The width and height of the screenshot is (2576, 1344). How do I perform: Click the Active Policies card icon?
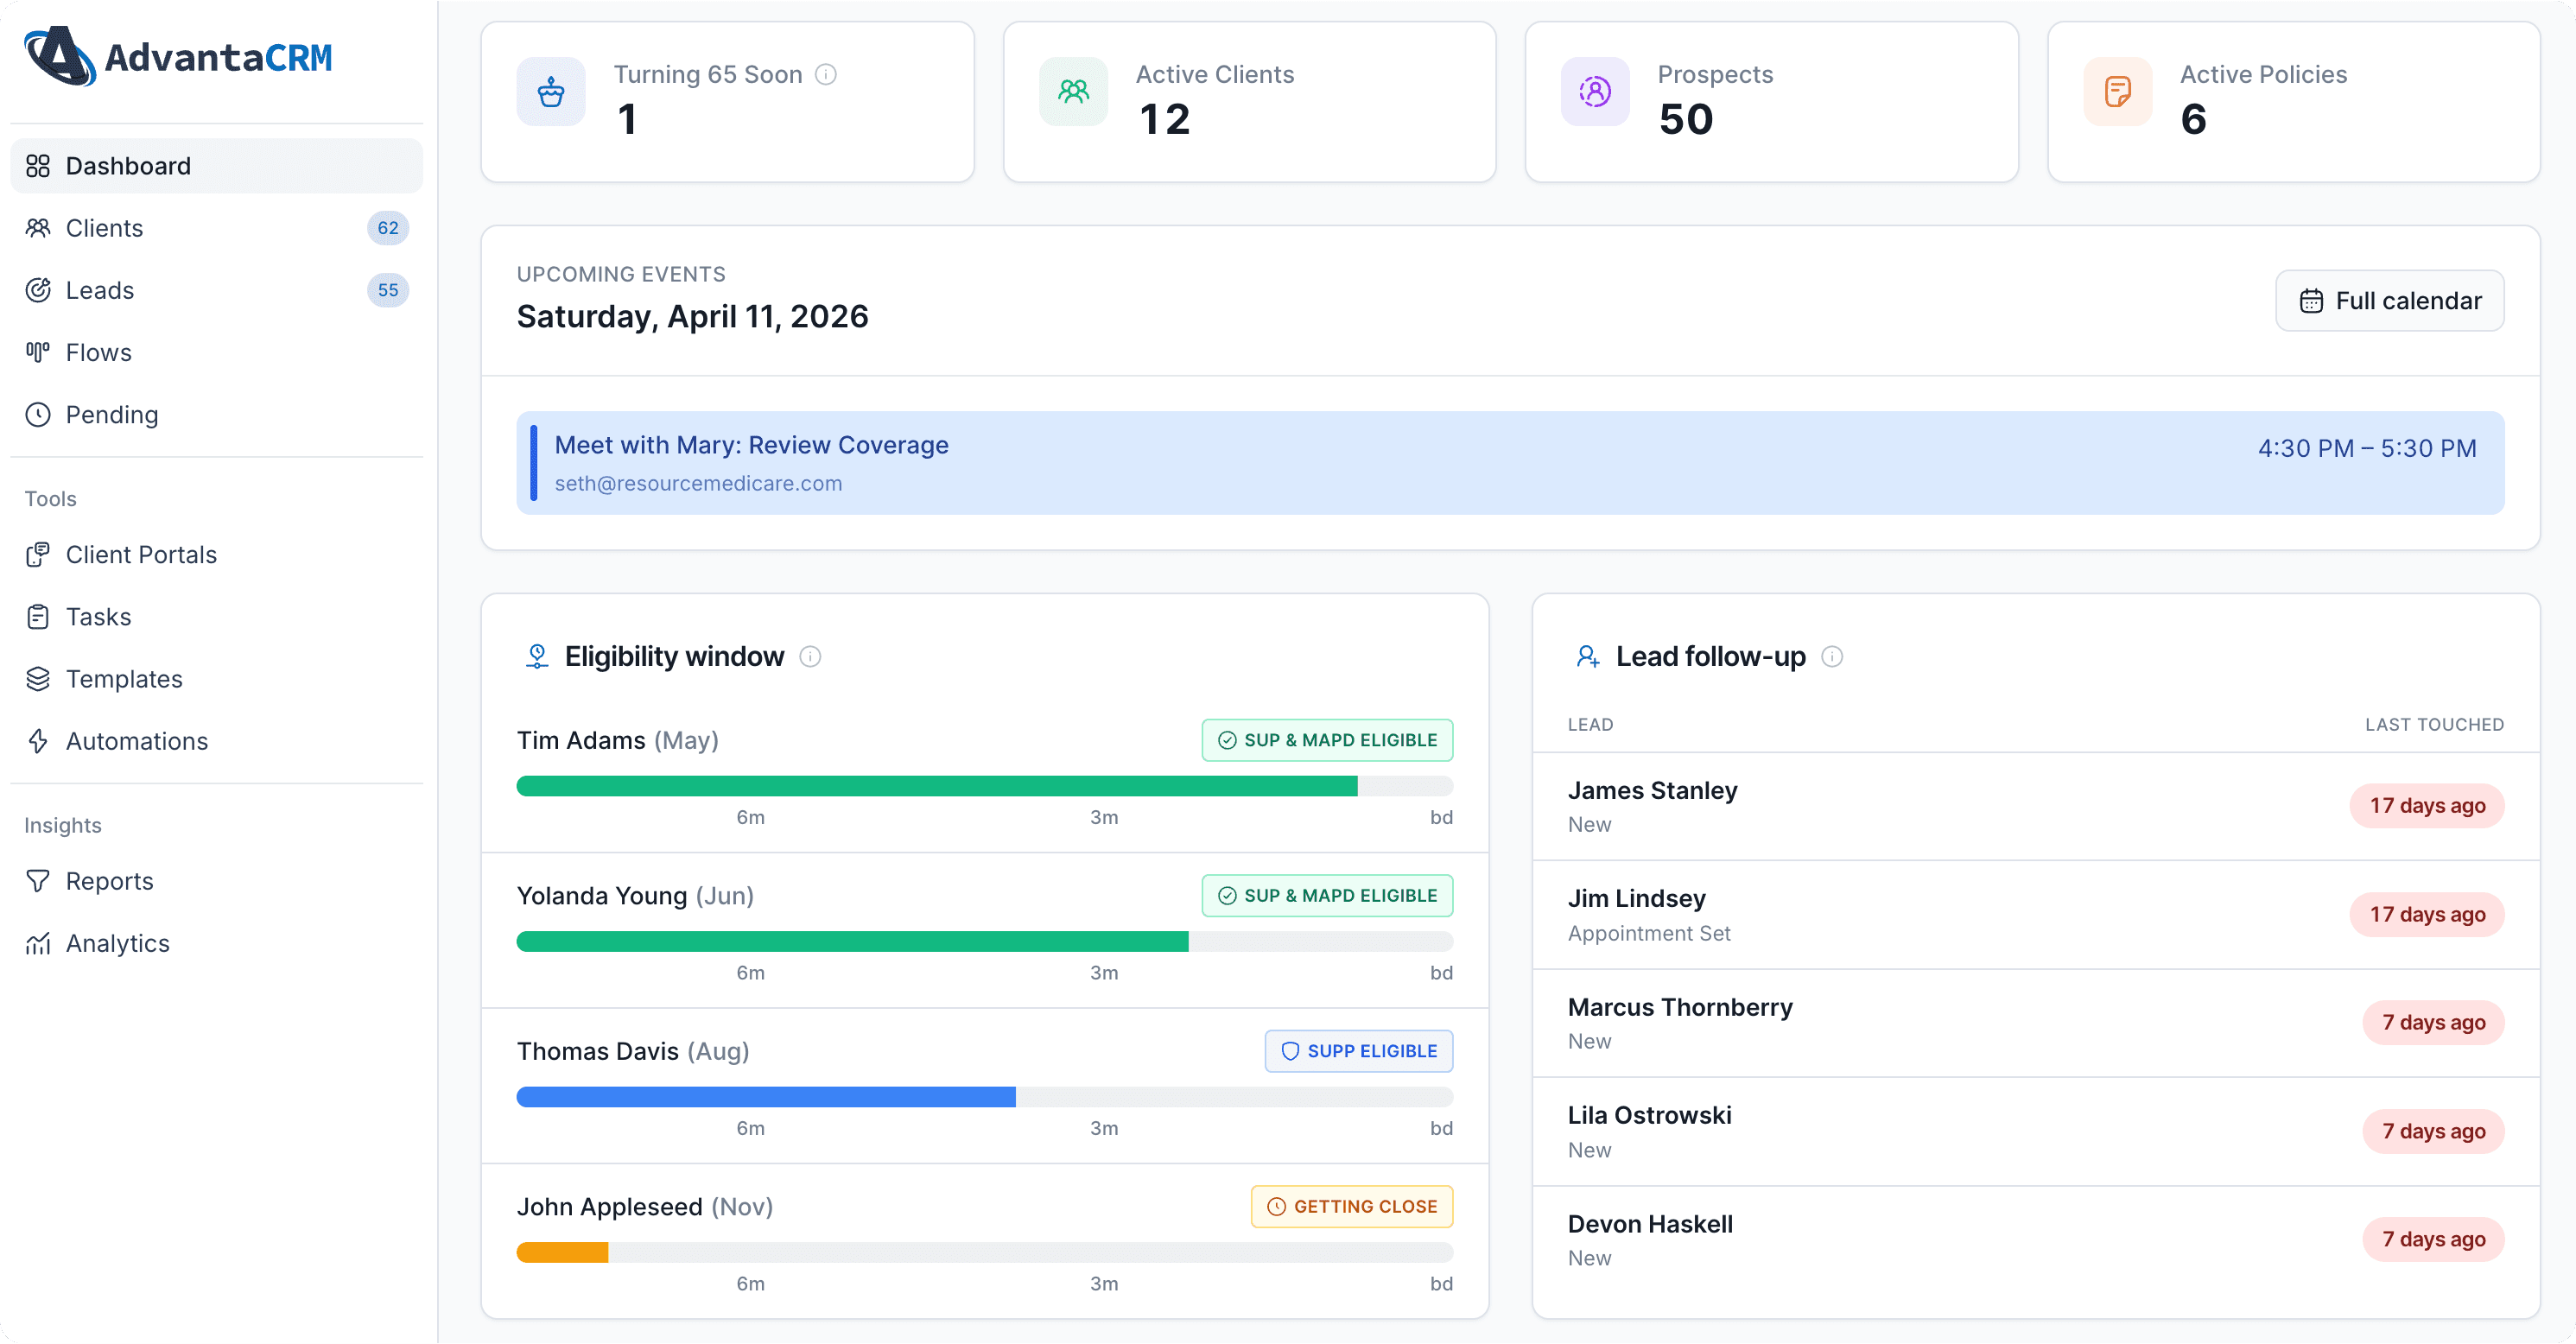[x=2117, y=92]
